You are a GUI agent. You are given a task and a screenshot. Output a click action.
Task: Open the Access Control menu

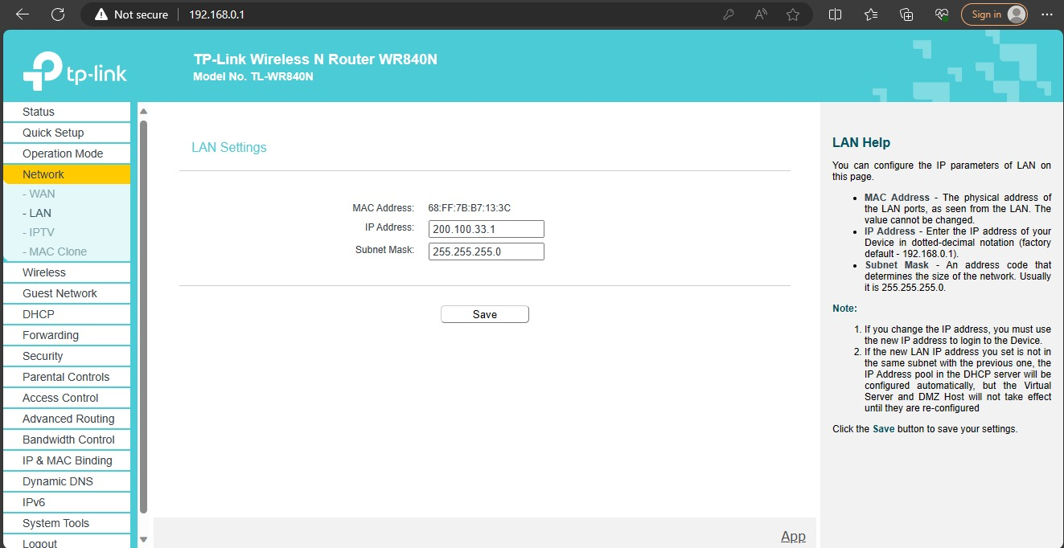tap(67, 398)
